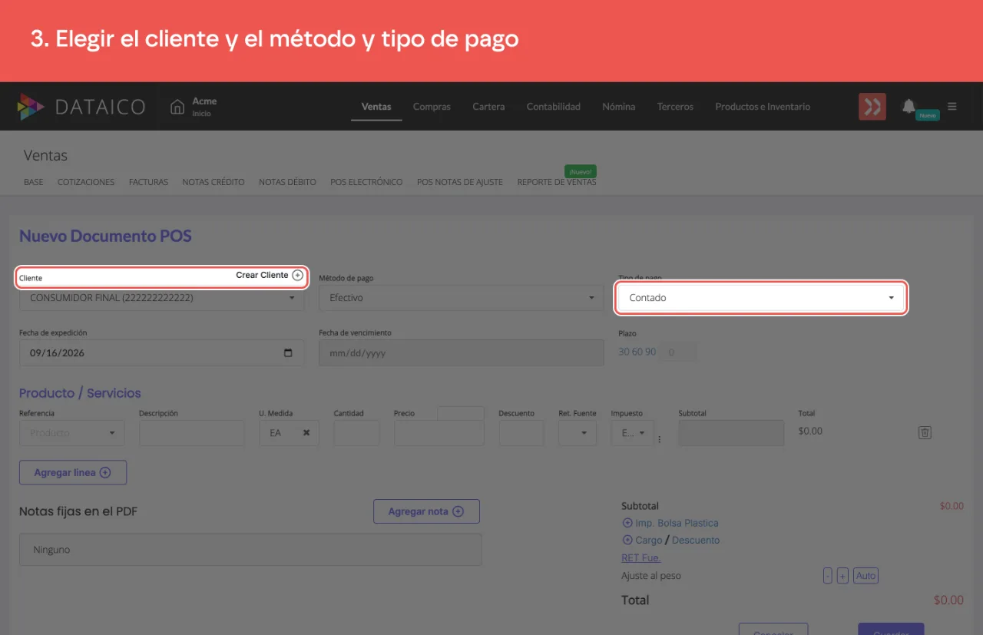Click the RET Fue. link
This screenshot has height=635, width=983.
641,558
